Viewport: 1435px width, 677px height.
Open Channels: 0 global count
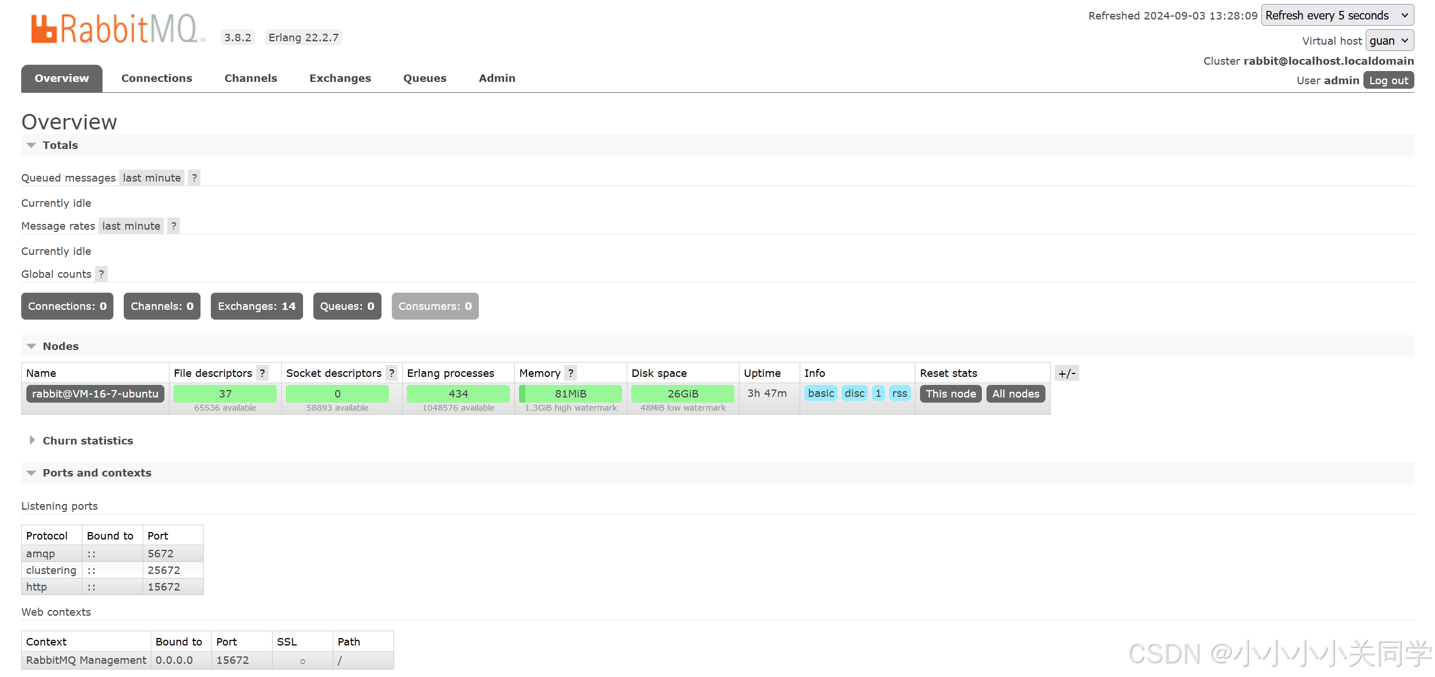point(162,306)
